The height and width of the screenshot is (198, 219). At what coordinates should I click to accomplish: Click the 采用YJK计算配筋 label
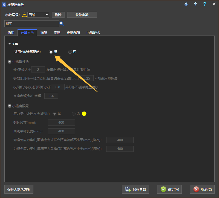point(28,52)
